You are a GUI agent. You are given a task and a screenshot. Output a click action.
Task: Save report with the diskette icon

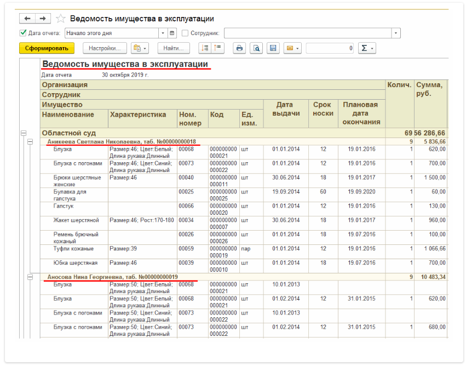pos(272,48)
